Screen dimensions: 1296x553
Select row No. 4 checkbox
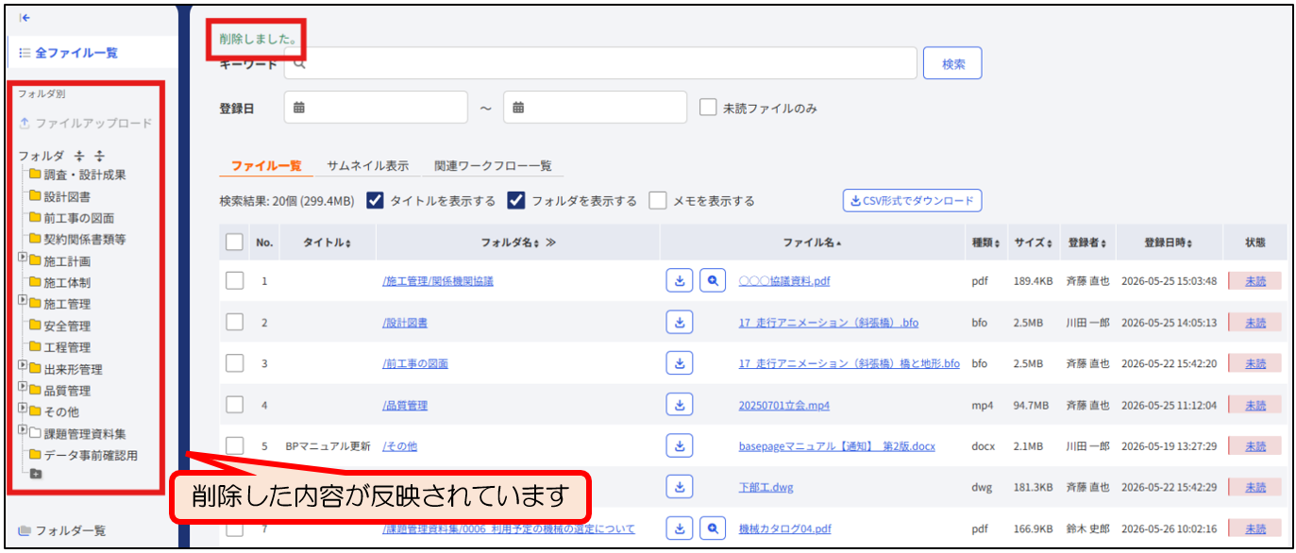(x=235, y=405)
